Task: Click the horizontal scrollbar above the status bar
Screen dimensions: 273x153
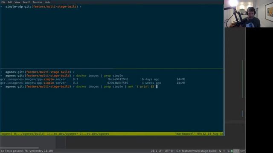Action: pos(20,148)
